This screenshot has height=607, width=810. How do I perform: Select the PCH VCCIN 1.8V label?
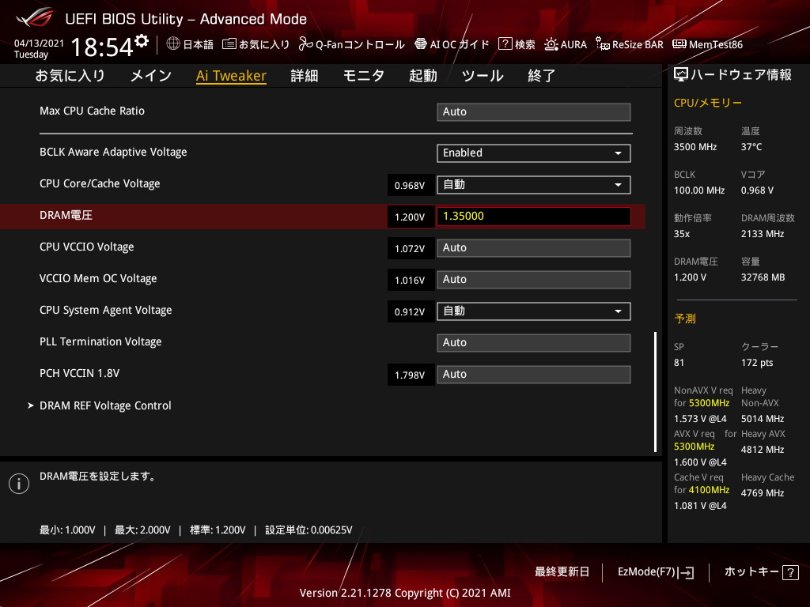[x=79, y=373]
